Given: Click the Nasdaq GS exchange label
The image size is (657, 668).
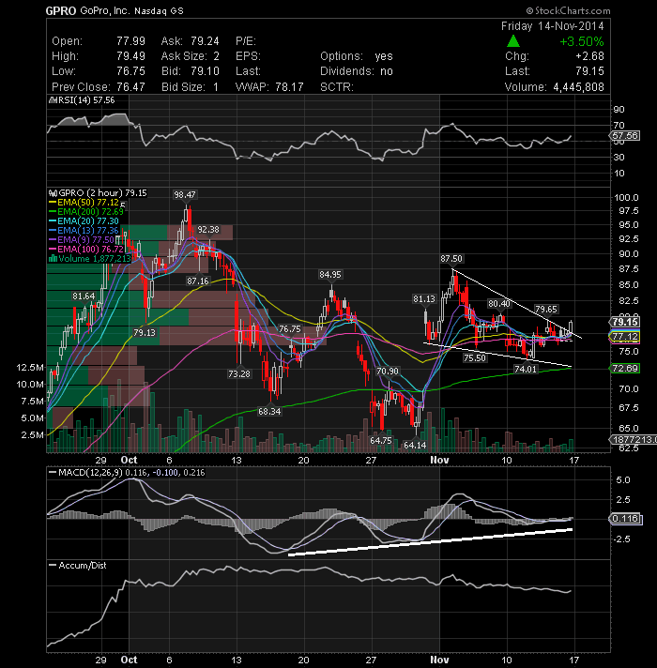Looking at the screenshot, I should (159, 11).
